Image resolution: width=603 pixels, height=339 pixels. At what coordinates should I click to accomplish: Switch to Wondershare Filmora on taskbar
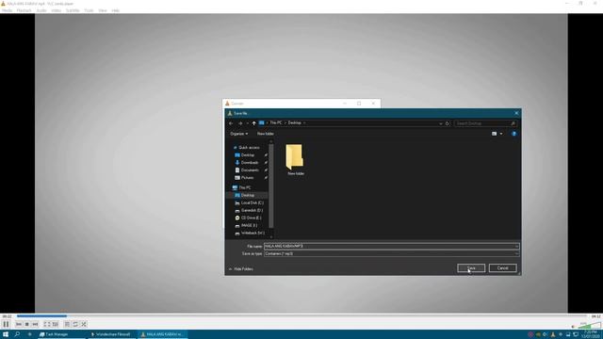111,334
